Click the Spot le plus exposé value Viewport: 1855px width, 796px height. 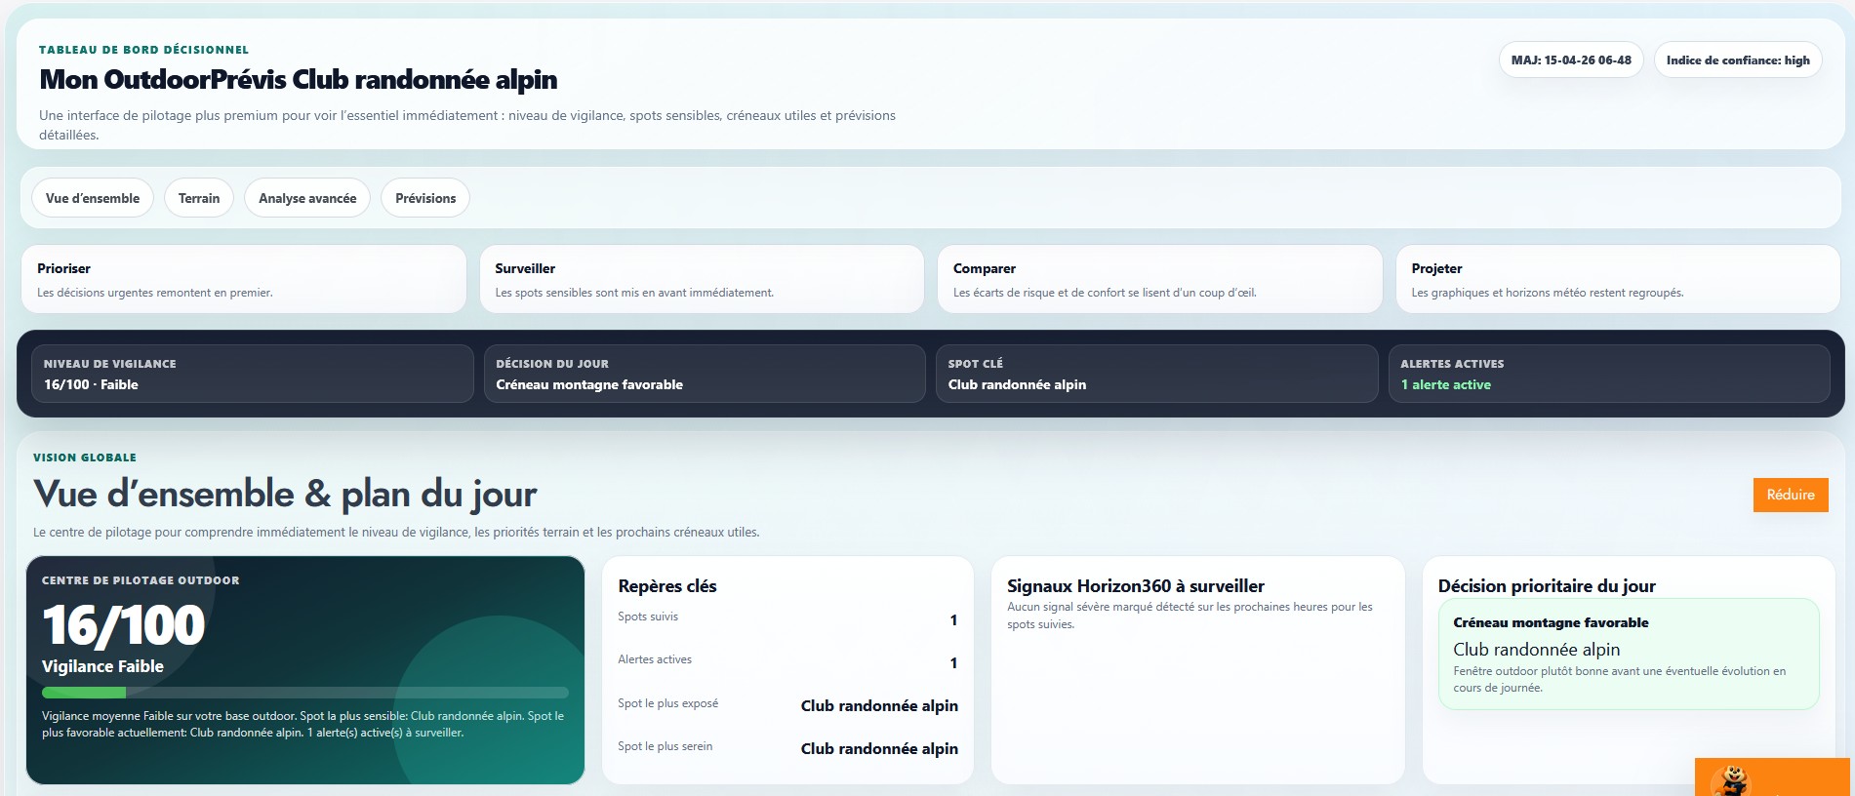click(x=878, y=706)
